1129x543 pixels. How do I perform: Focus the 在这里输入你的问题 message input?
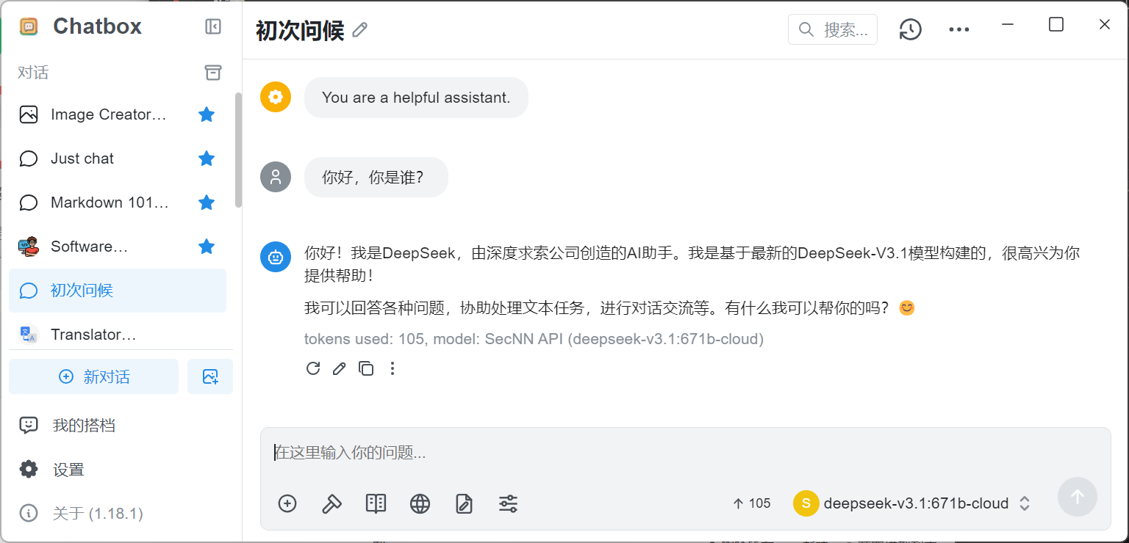tap(685, 453)
